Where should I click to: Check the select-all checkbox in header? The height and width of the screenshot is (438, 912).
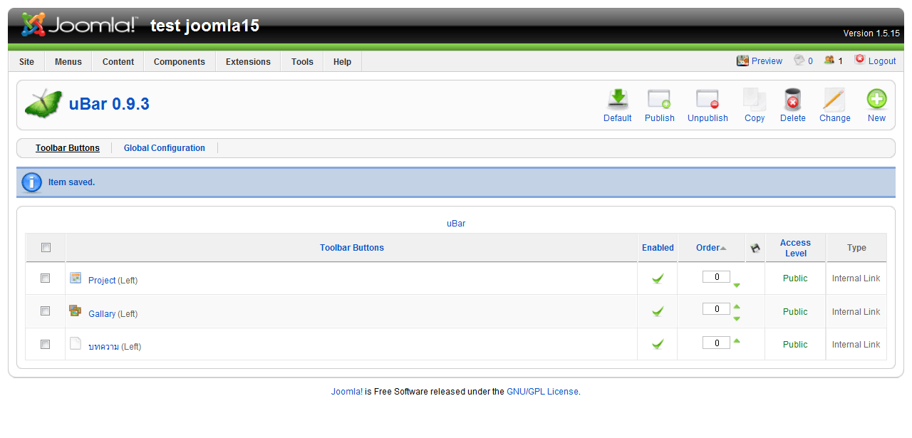[x=46, y=248]
